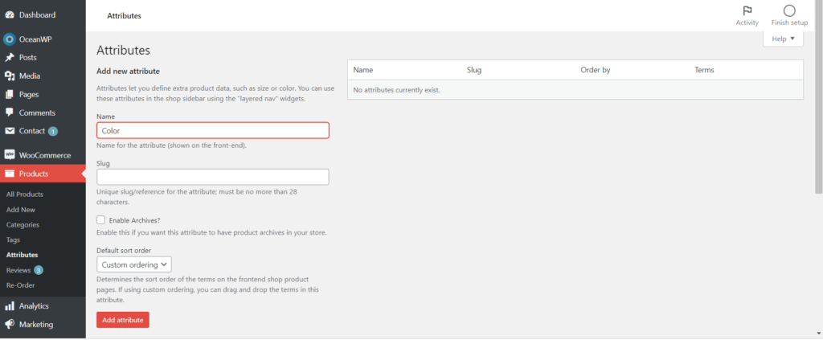Enable the Archives checkbox
This screenshot has width=823, height=340.
click(101, 219)
